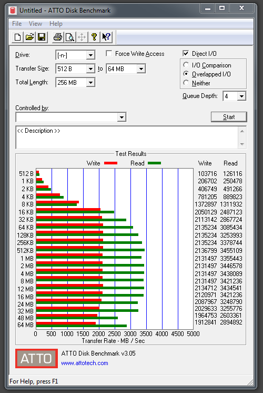This screenshot has width=263, height=393.
Task: Click the description box scroll up arrow
Action: [x=242, y=131]
